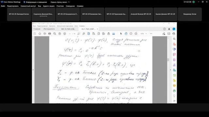Upload file to cloud via Acrobat toolbar
209x117 pixels.
(45, 34)
